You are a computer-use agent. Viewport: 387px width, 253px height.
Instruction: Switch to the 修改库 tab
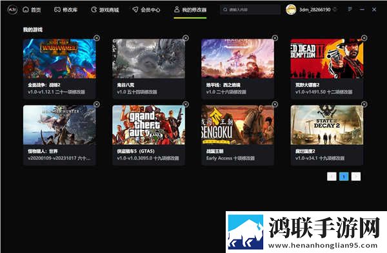tap(66, 10)
